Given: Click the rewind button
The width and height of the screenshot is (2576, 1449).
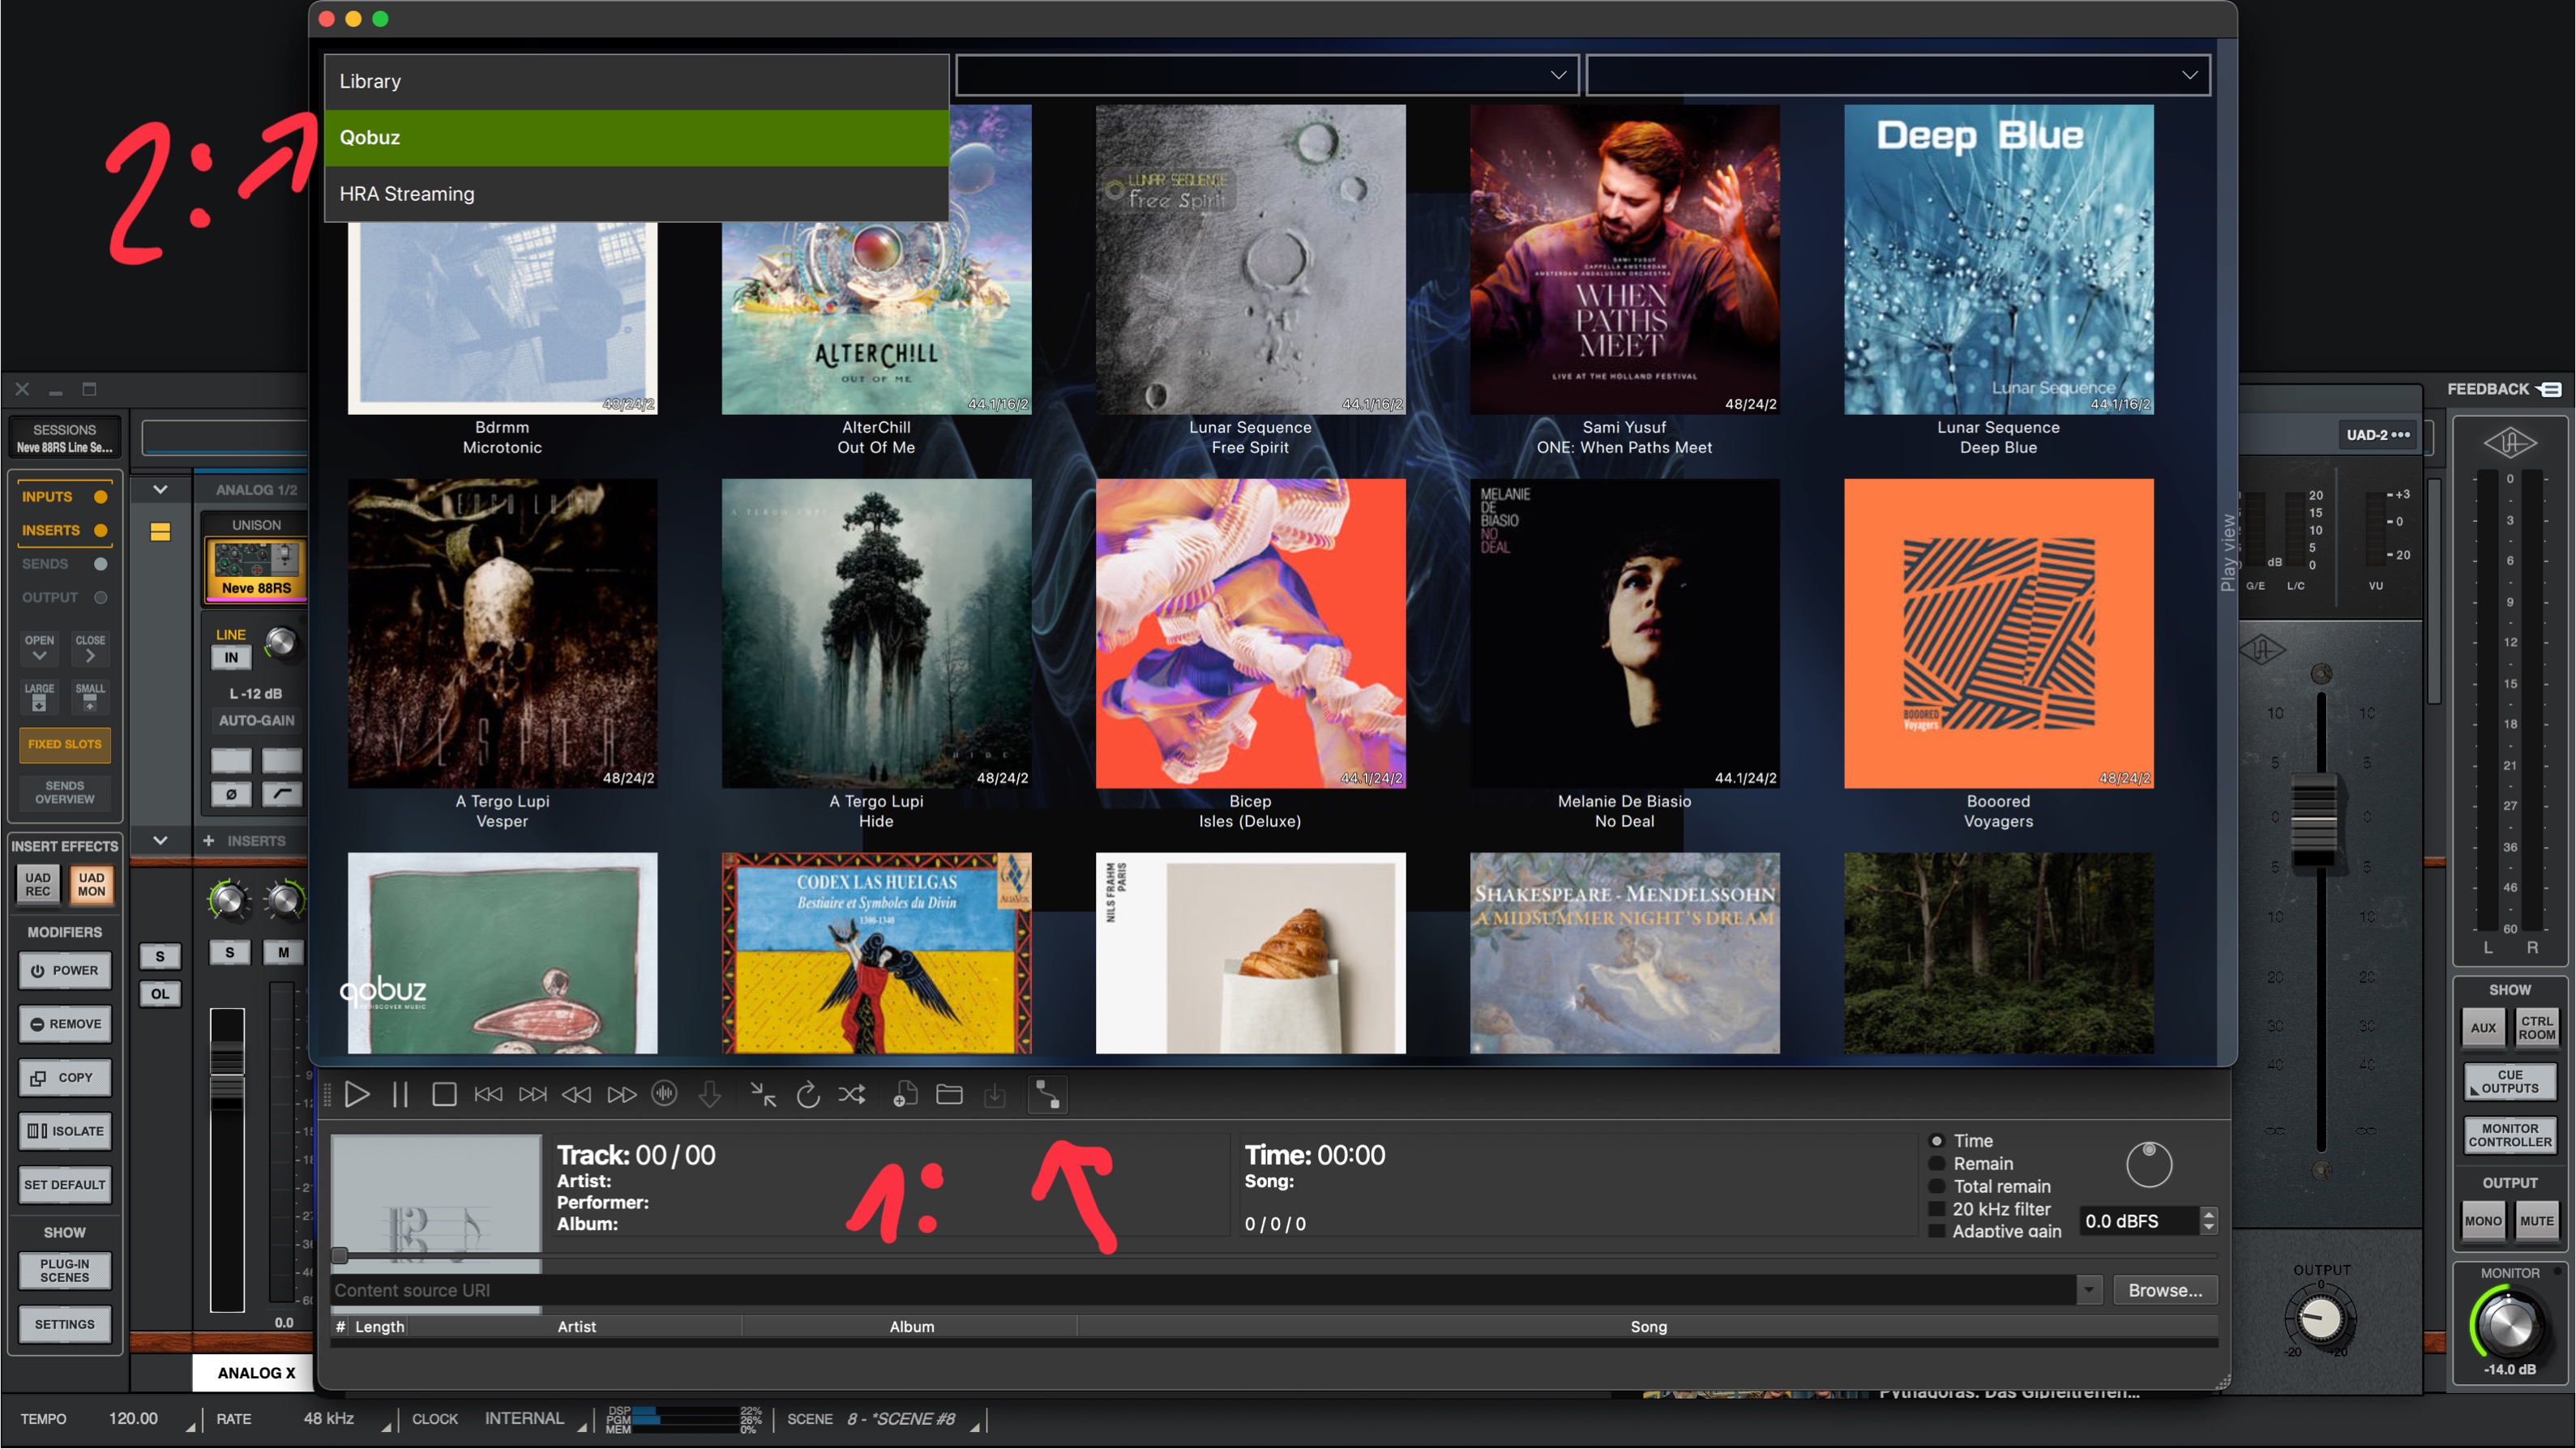Looking at the screenshot, I should 577,1095.
